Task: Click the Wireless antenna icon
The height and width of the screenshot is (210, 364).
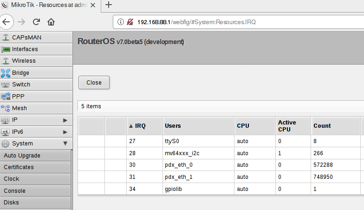Action: [6, 61]
